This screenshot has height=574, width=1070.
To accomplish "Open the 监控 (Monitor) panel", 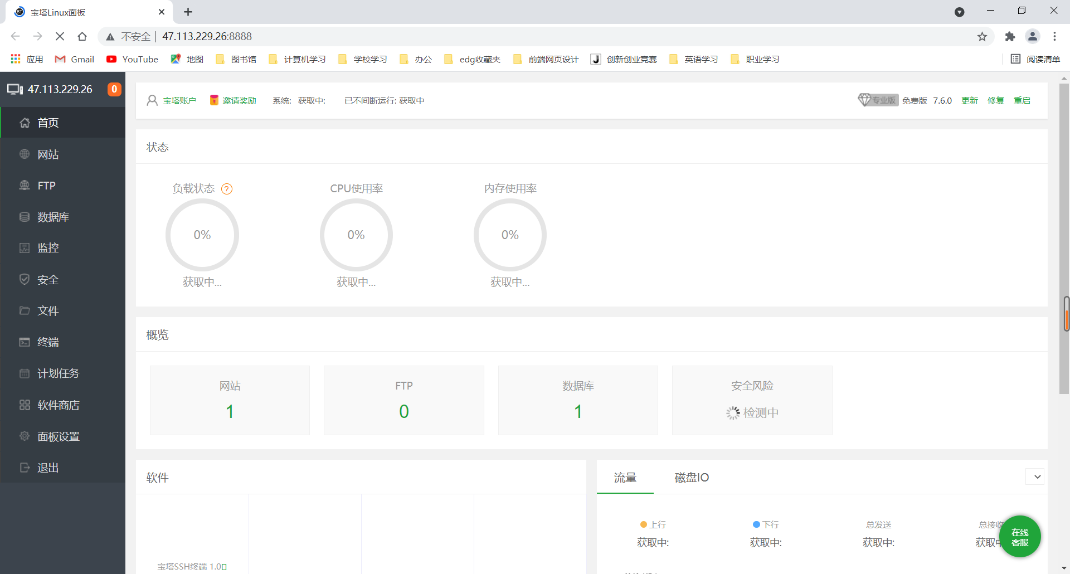I will tap(47, 248).
